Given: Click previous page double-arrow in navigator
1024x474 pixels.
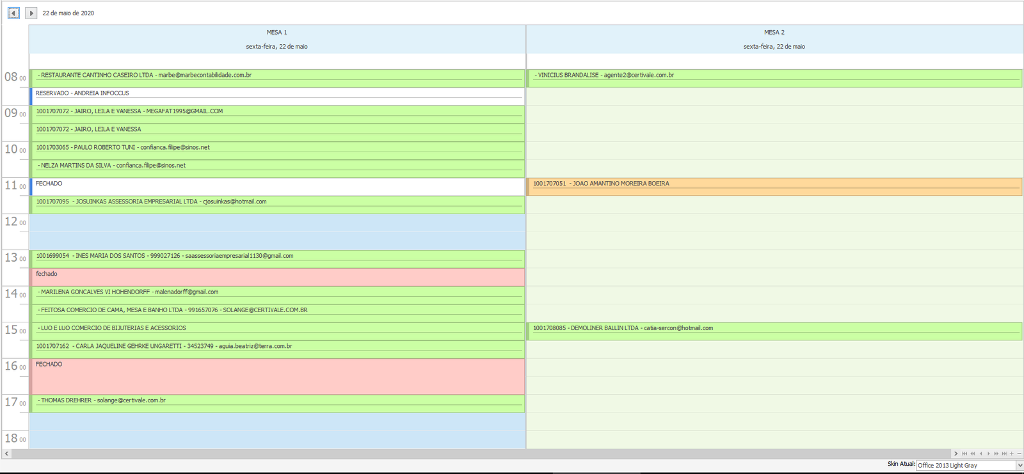Looking at the screenshot, I should click(x=973, y=454).
